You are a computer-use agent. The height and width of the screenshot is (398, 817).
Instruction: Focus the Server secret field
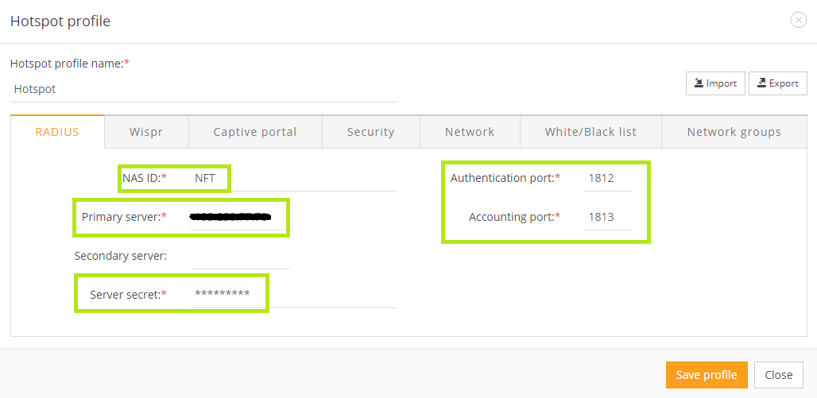tap(292, 295)
